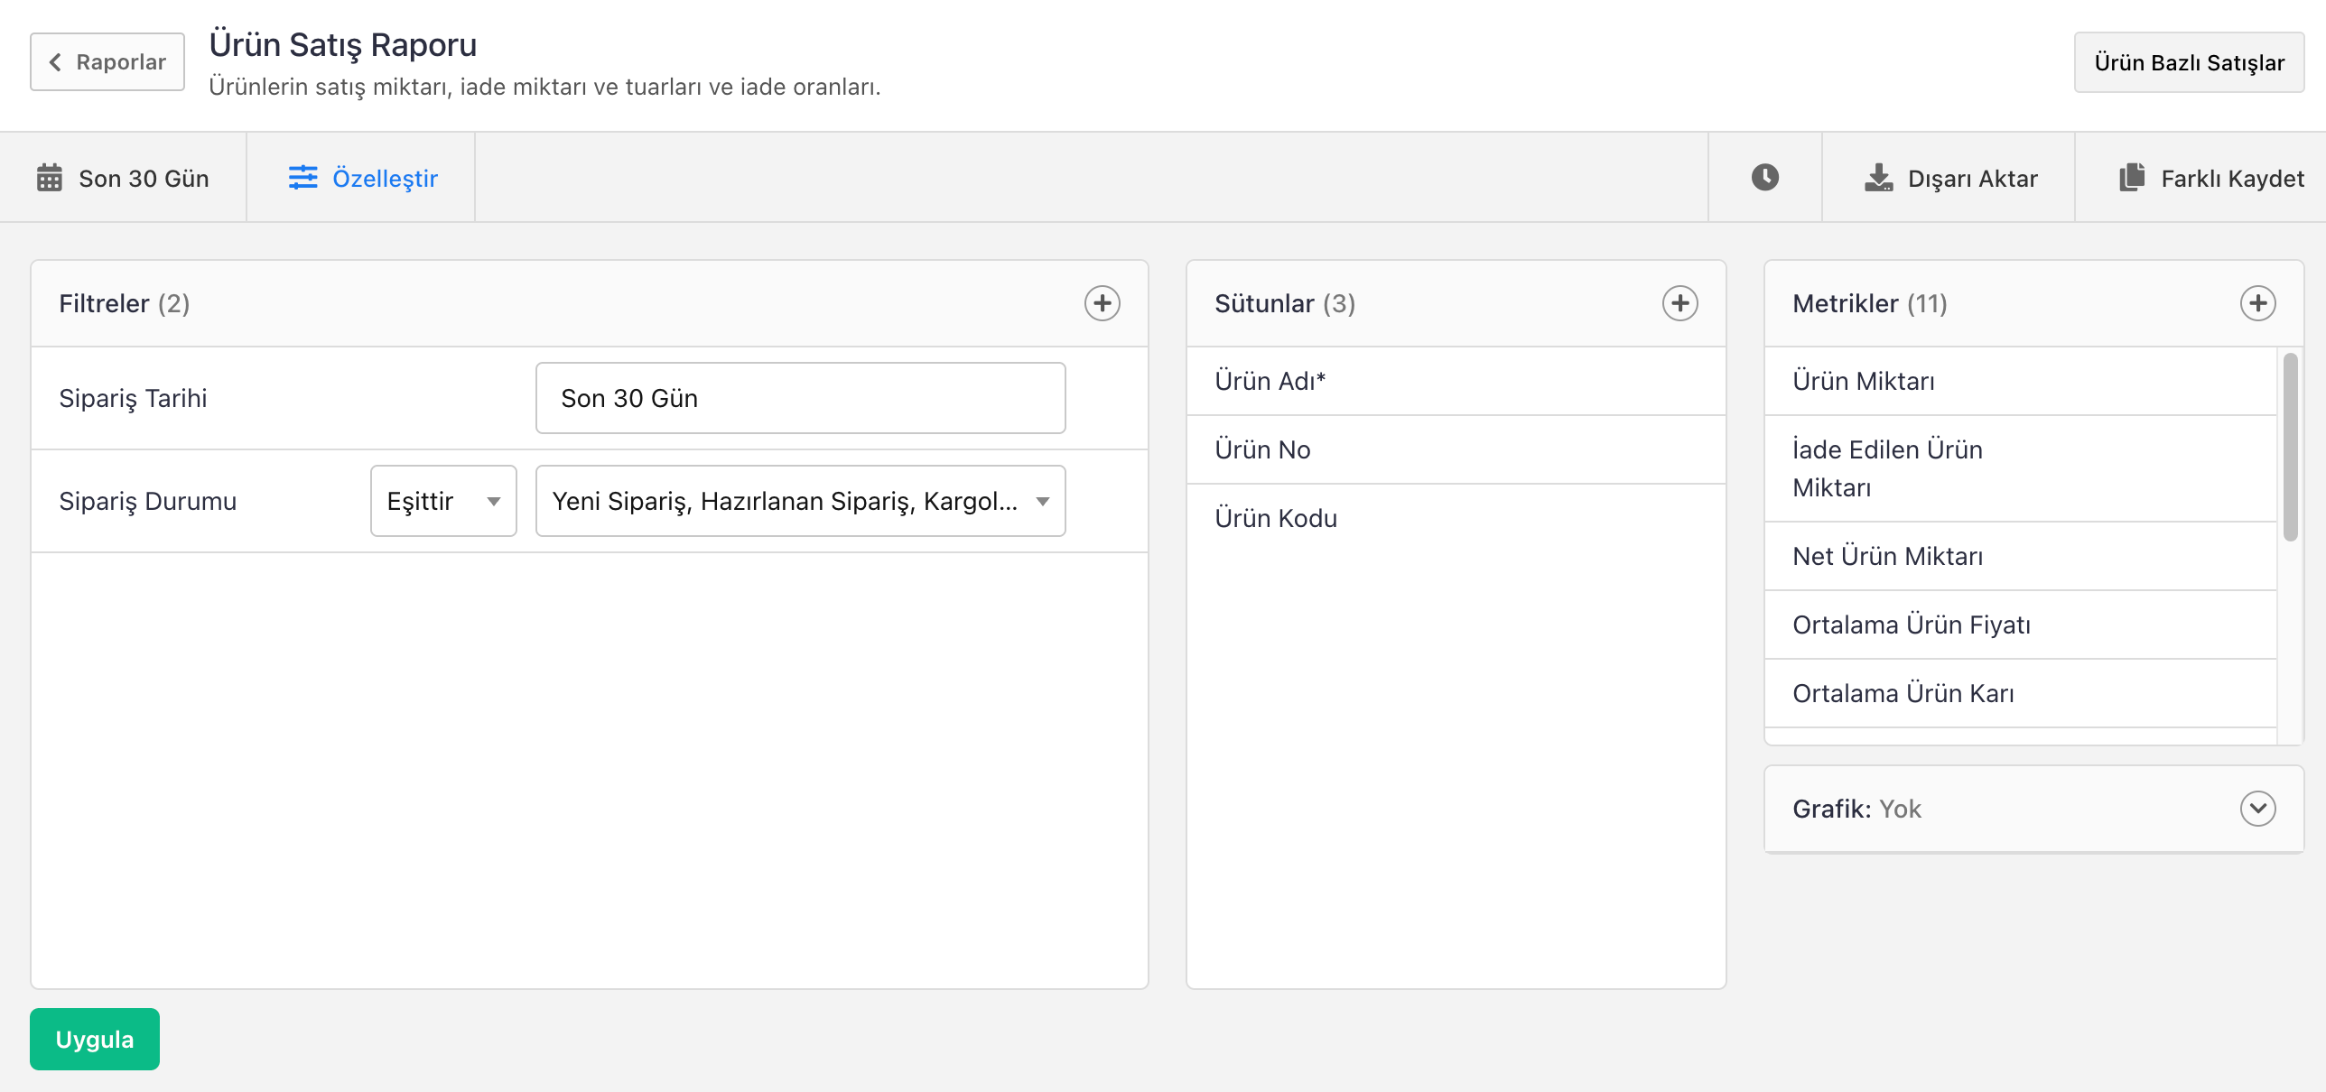Screen dimensions: 2326x1092
Task: Add a column with Sütunlar plus icon
Action: (1679, 303)
